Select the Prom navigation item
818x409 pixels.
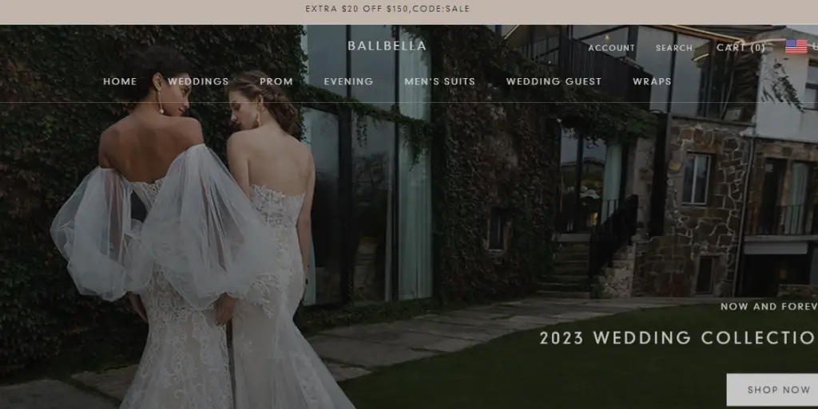point(276,81)
